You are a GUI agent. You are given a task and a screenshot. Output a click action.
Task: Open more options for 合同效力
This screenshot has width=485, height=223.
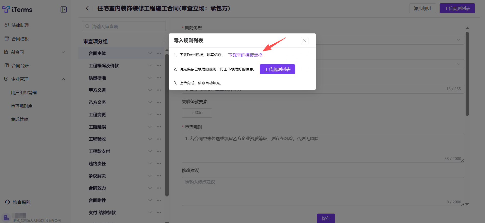[x=159, y=188]
